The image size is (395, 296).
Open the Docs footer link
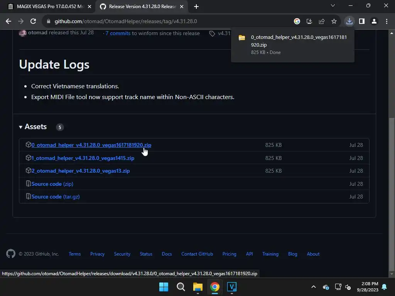(x=167, y=254)
